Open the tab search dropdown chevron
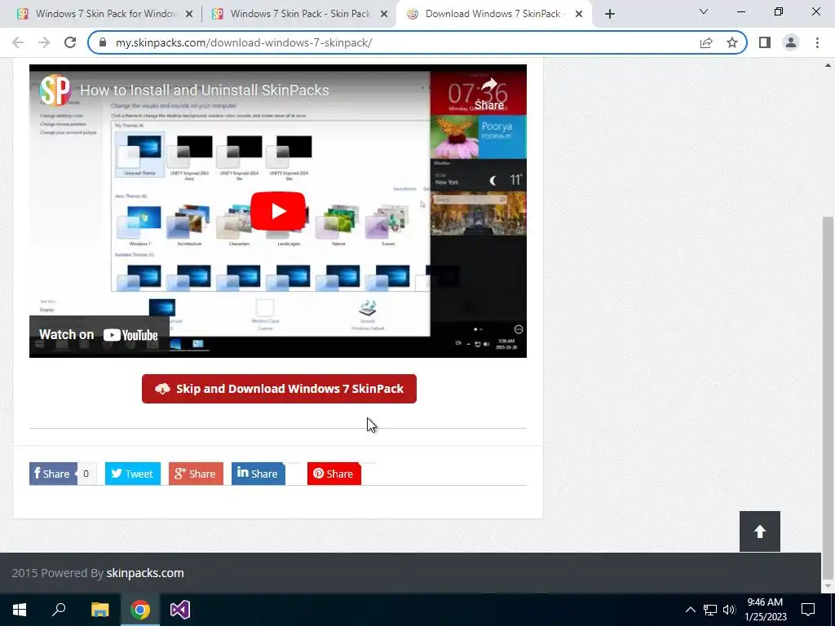Screen dimensions: 835x626 [x=704, y=11]
